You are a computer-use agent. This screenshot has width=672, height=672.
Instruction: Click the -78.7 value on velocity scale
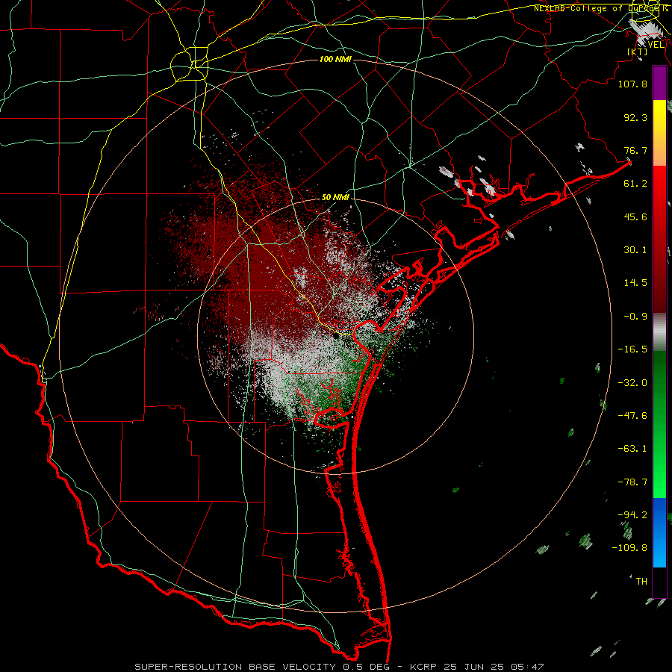coord(632,482)
